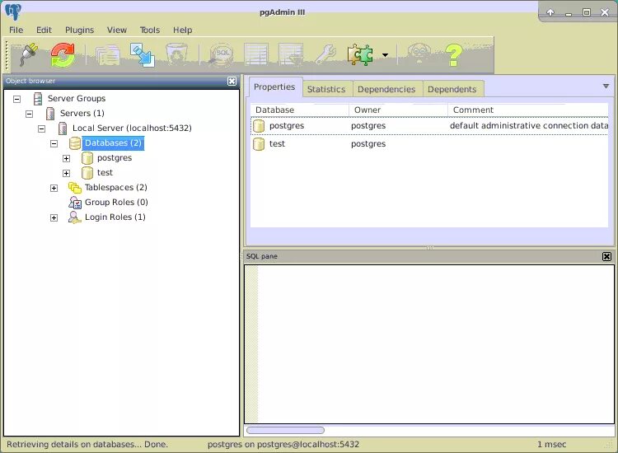Expand the Tablespaces (2) node

(x=54, y=188)
